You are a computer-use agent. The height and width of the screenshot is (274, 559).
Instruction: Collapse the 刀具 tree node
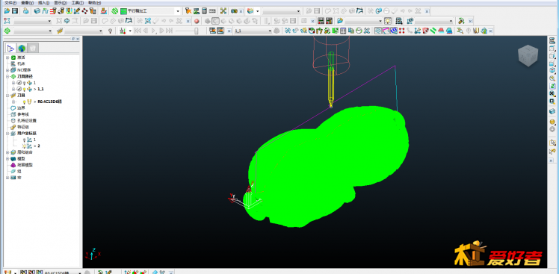coord(7,96)
